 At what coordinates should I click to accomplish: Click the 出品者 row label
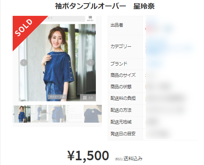click(x=117, y=25)
